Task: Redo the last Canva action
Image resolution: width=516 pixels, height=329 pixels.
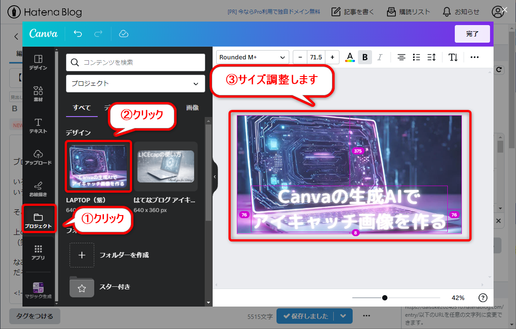Action: coord(98,33)
